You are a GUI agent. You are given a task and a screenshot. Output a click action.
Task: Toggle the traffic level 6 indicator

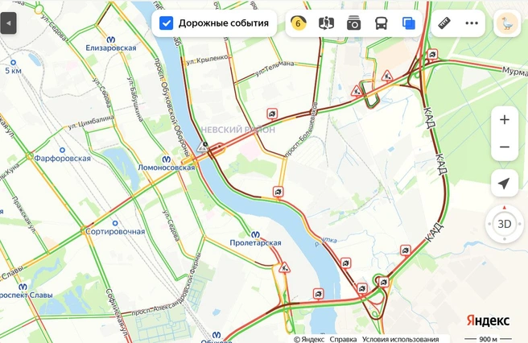point(299,23)
